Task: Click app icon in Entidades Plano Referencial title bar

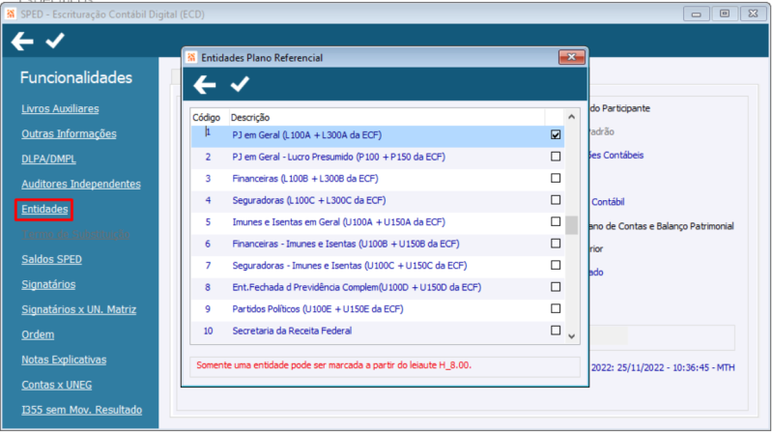Action: click(x=191, y=58)
